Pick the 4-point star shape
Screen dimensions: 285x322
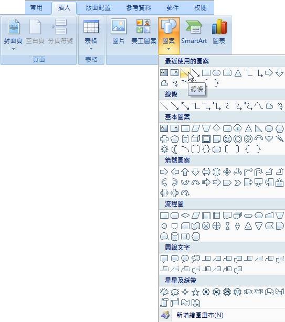tap(185, 292)
